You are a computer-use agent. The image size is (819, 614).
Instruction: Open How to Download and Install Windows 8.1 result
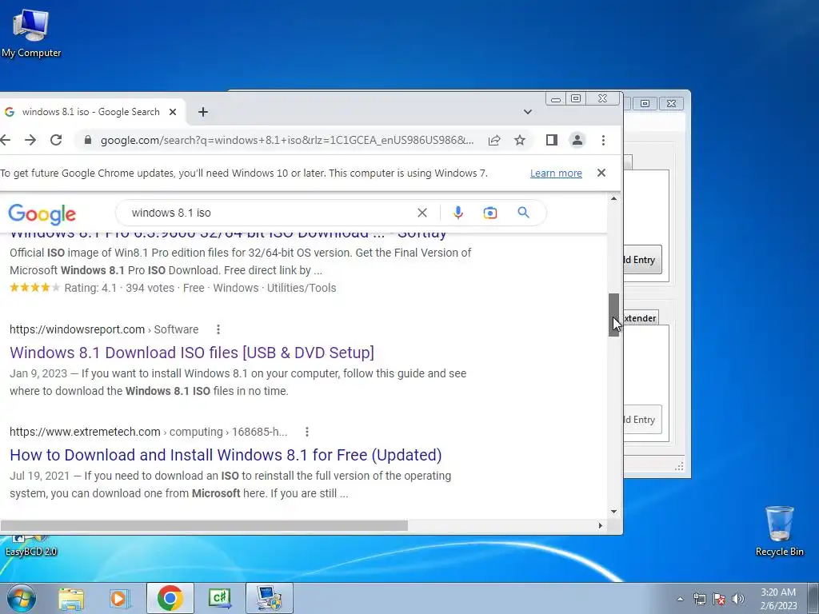226,455
